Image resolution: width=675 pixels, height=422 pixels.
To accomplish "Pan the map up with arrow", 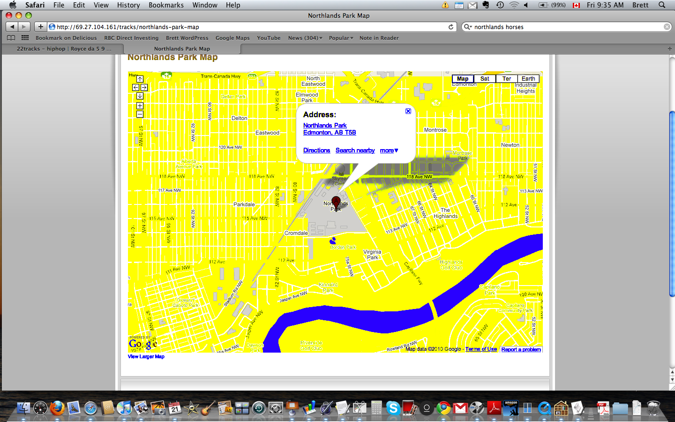I will coord(140,79).
